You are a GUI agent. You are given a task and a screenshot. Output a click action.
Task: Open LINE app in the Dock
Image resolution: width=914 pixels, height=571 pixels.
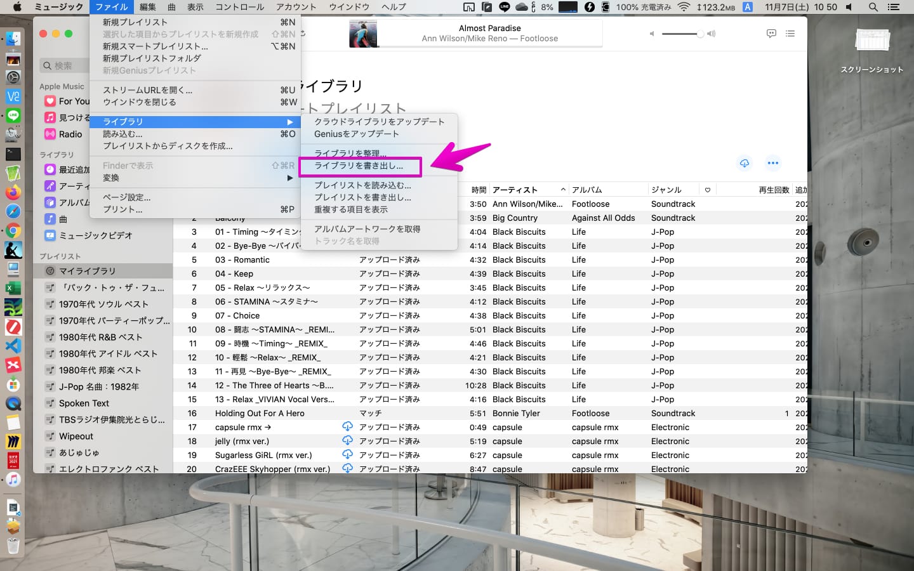(x=13, y=115)
